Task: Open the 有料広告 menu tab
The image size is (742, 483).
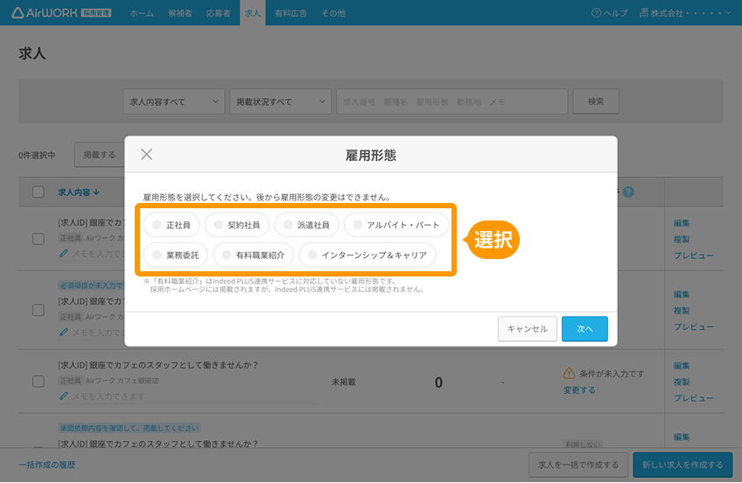Action: 290,13
